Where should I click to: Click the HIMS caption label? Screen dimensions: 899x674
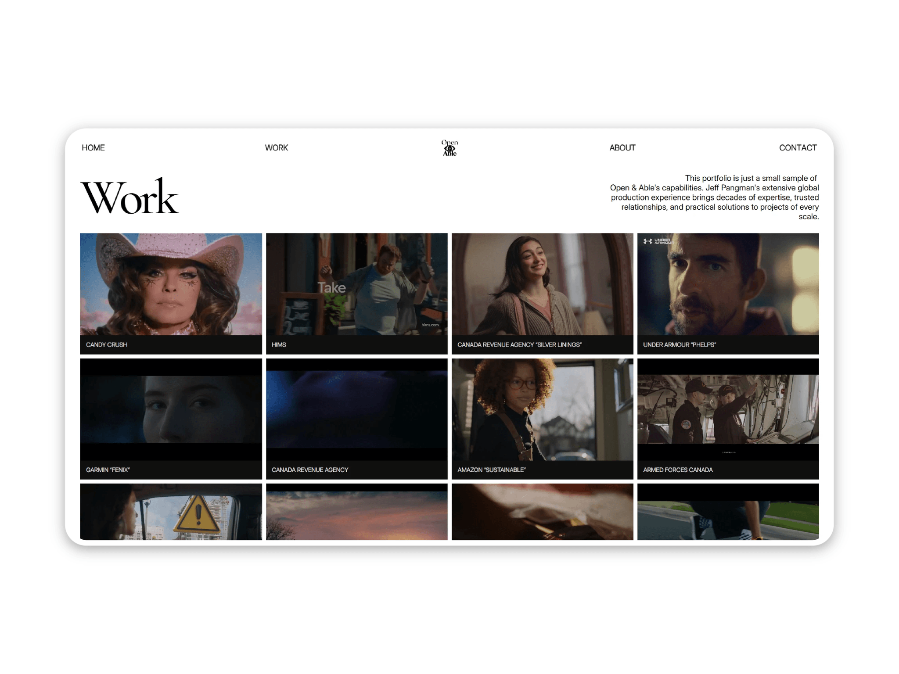tap(279, 344)
